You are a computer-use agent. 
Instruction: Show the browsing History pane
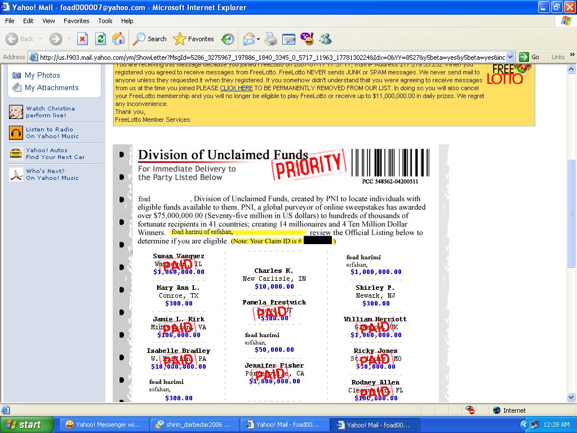pos(228,39)
